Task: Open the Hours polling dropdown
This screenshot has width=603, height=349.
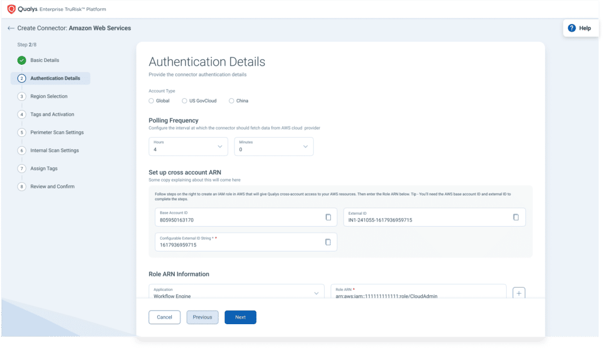Action: click(x=188, y=147)
